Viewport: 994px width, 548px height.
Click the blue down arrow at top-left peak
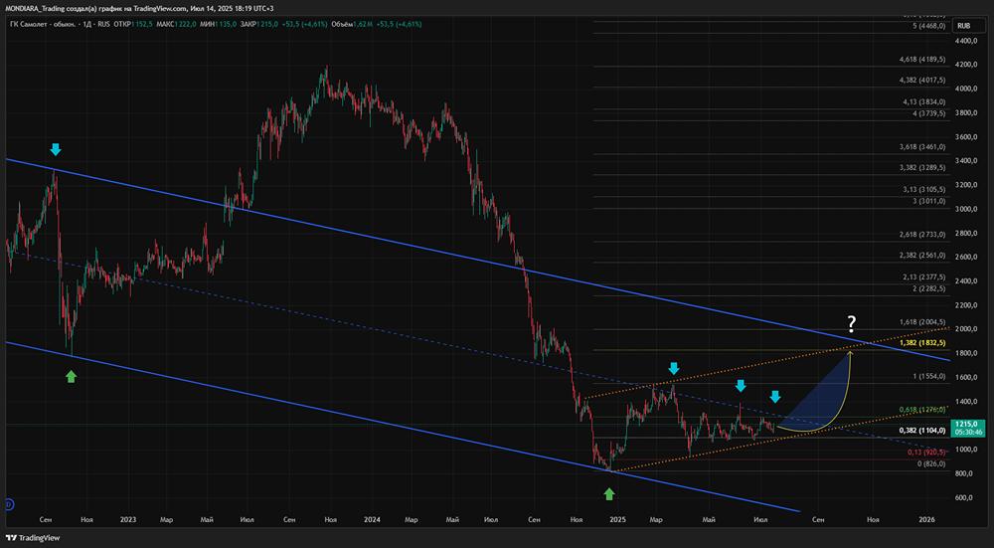56,149
